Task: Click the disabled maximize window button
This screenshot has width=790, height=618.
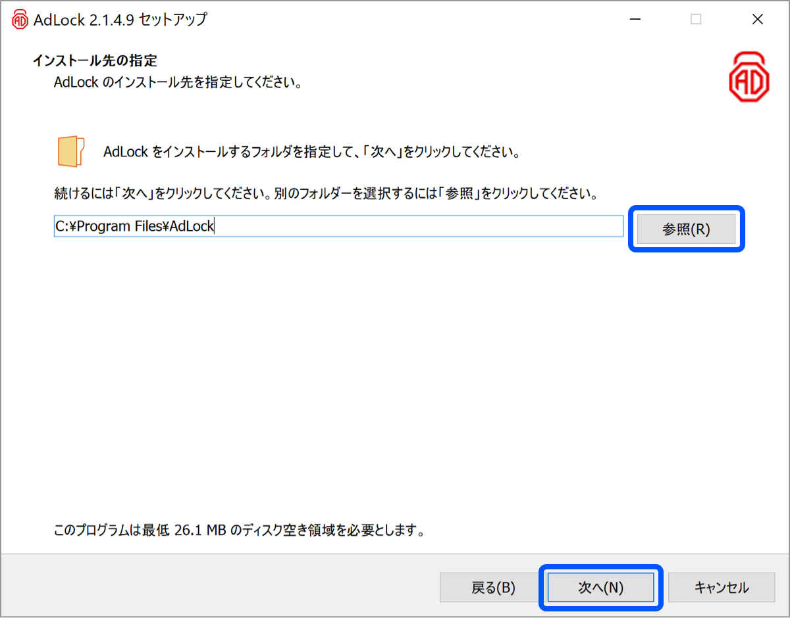Action: point(696,20)
